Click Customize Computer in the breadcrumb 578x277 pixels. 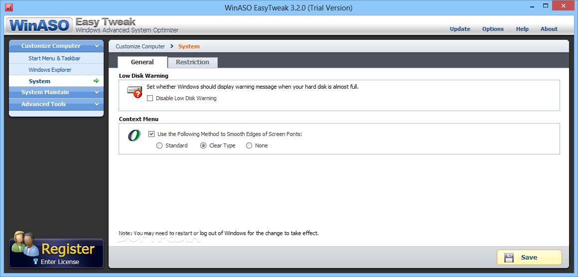click(x=141, y=46)
